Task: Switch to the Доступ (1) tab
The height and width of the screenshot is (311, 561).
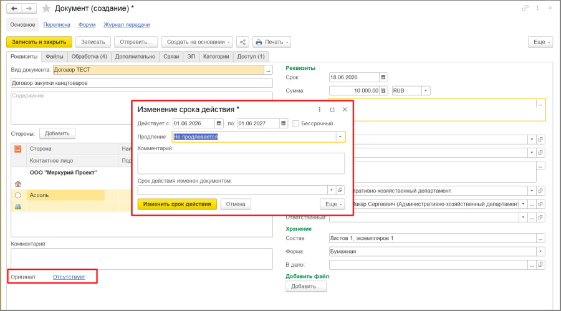Action: click(x=251, y=57)
